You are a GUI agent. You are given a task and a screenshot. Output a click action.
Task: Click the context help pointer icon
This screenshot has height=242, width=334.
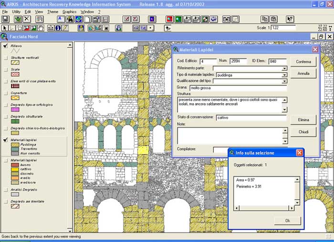290,19
